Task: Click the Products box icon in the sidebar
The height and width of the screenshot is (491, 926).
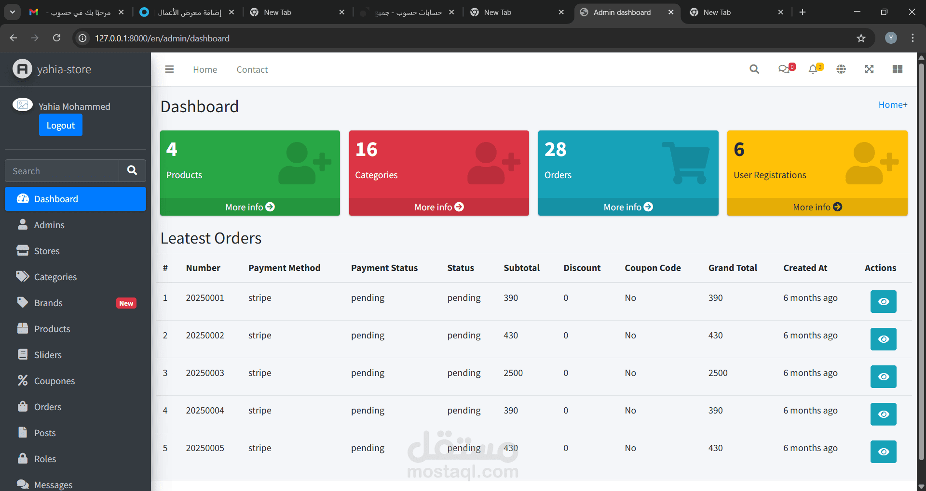Action: click(23, 329)
